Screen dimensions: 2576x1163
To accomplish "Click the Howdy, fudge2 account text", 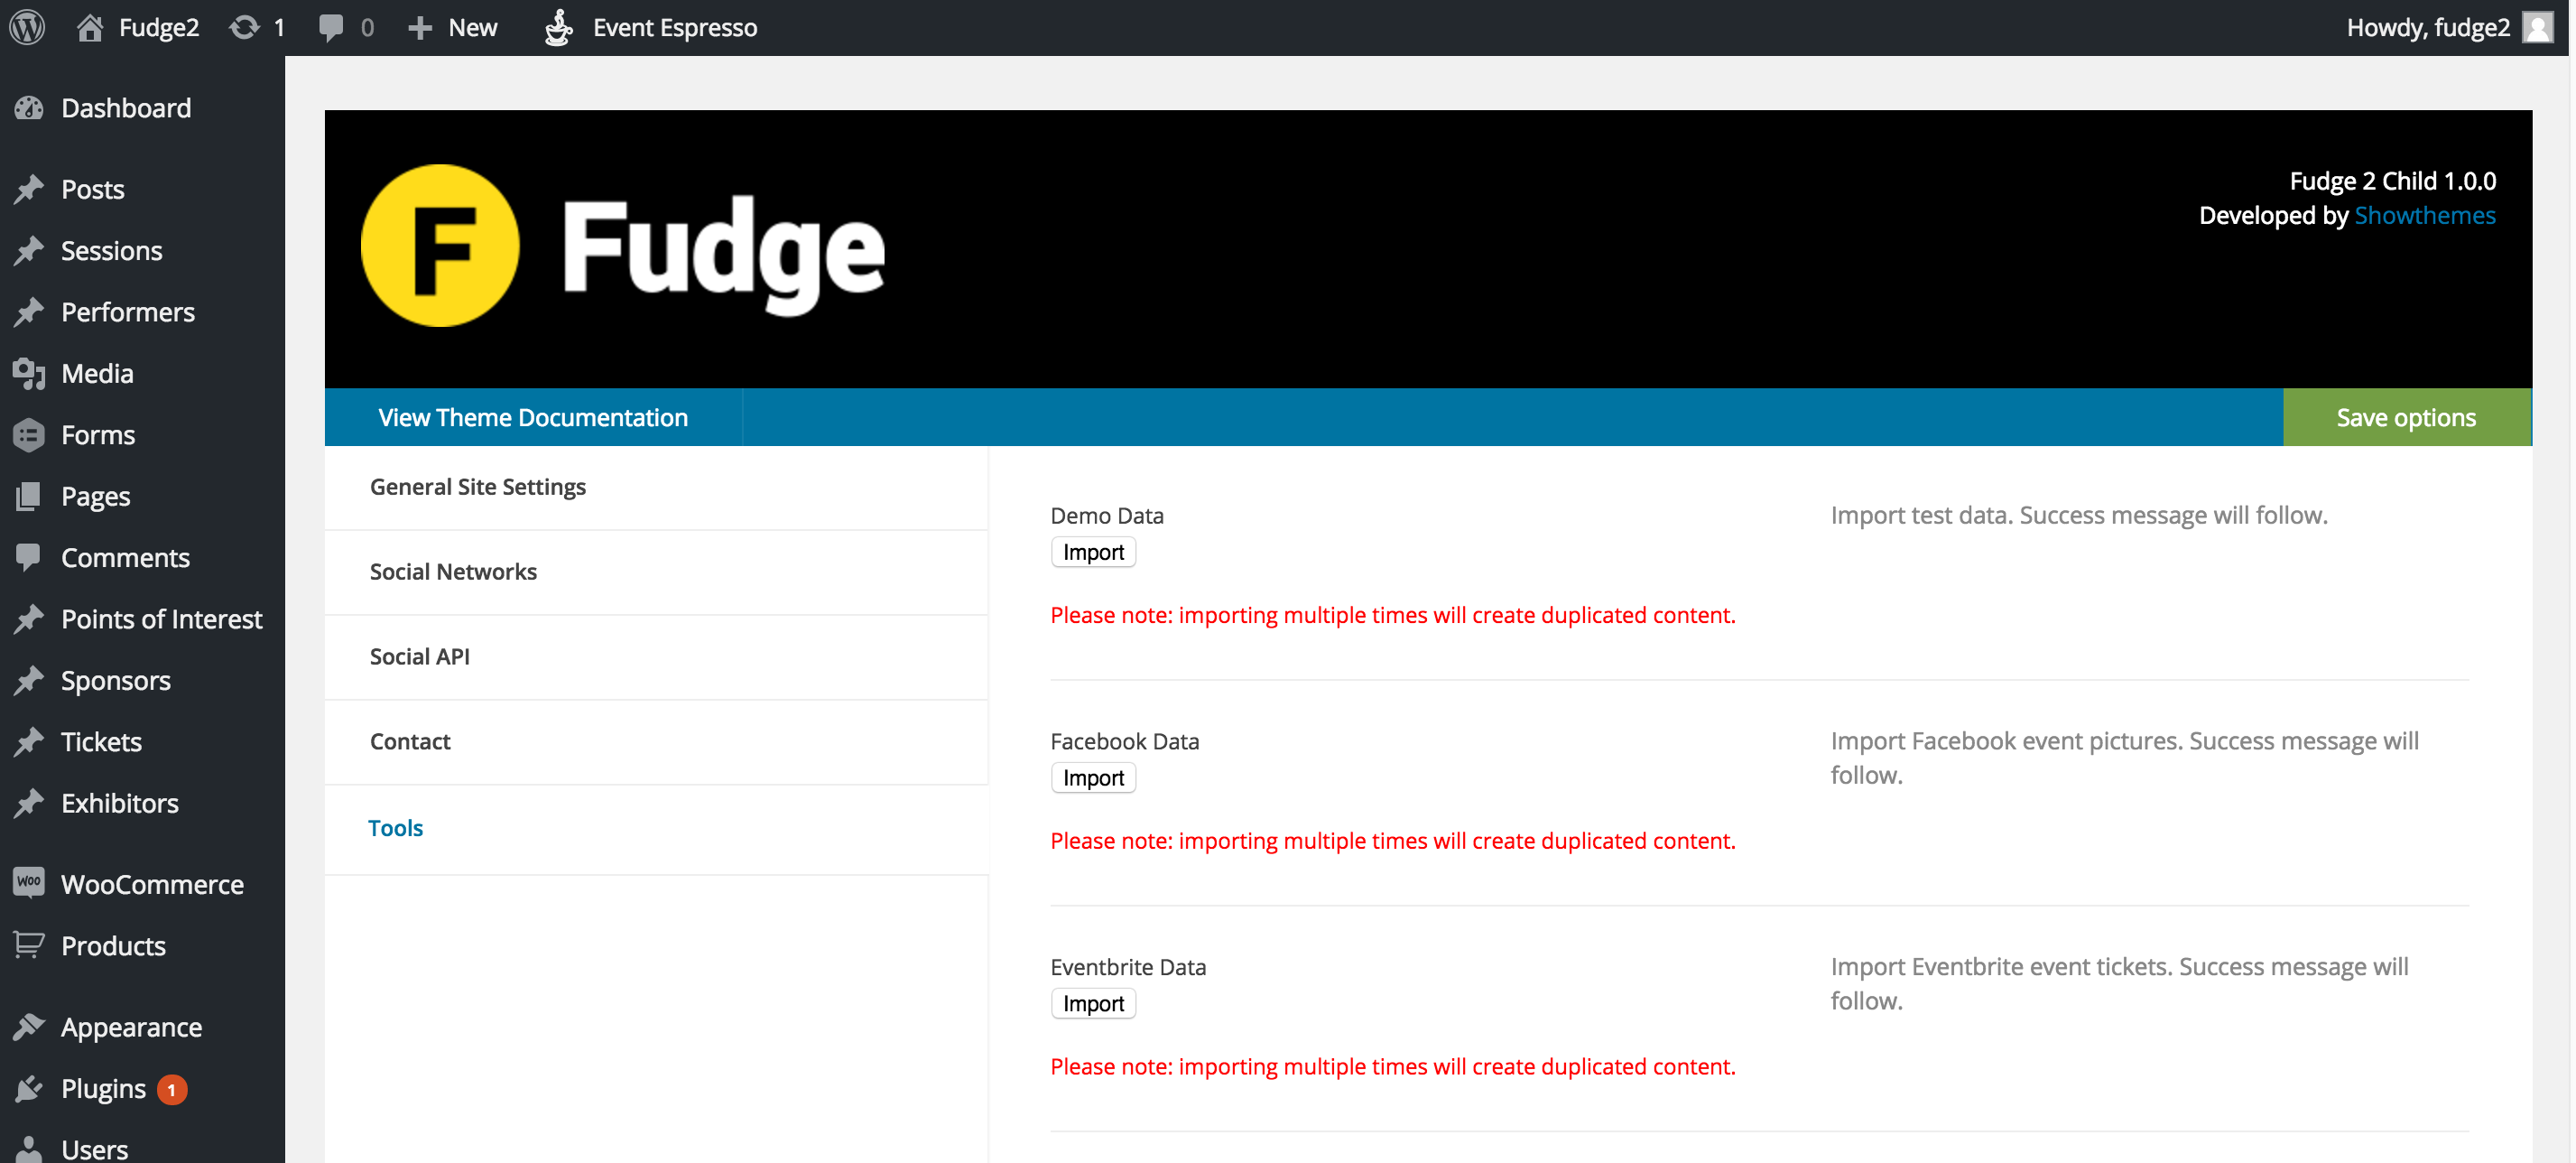I will coord(2428,27).
